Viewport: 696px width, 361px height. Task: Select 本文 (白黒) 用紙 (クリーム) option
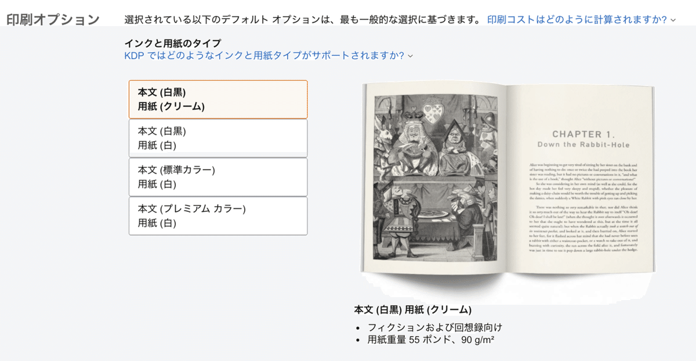pyautogui.click(x=218, y=99)
